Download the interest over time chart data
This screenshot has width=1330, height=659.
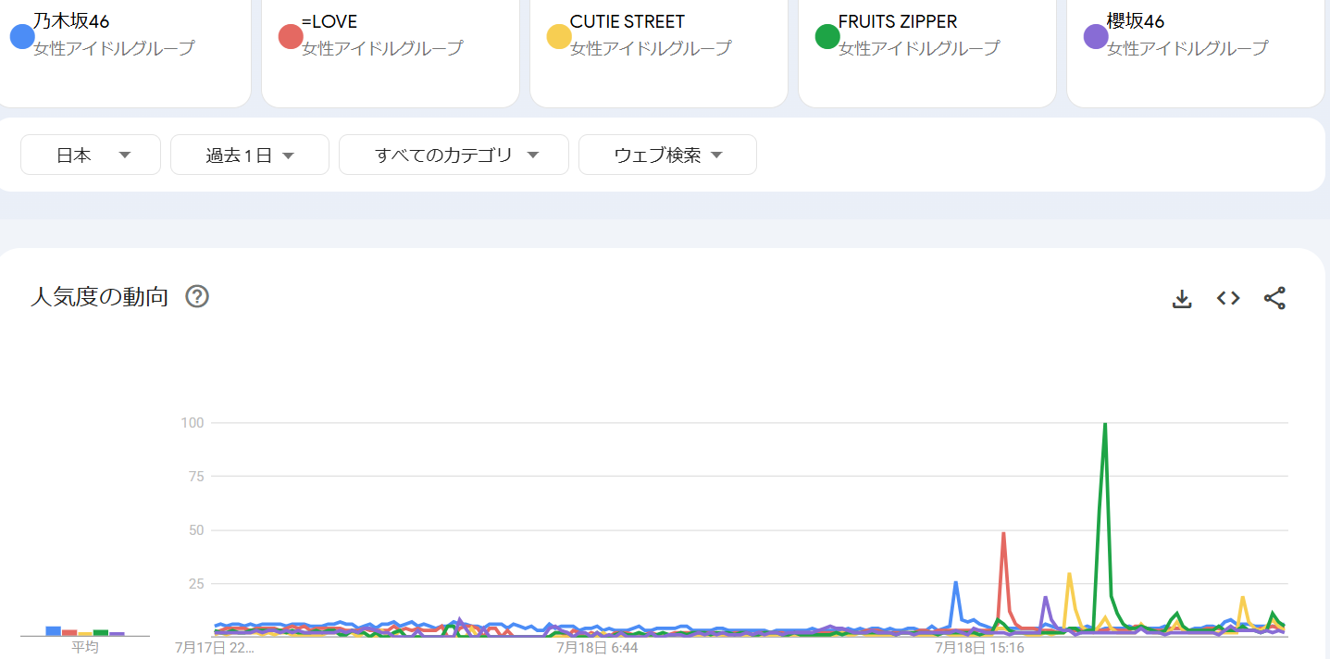[x=1182, y=298]
